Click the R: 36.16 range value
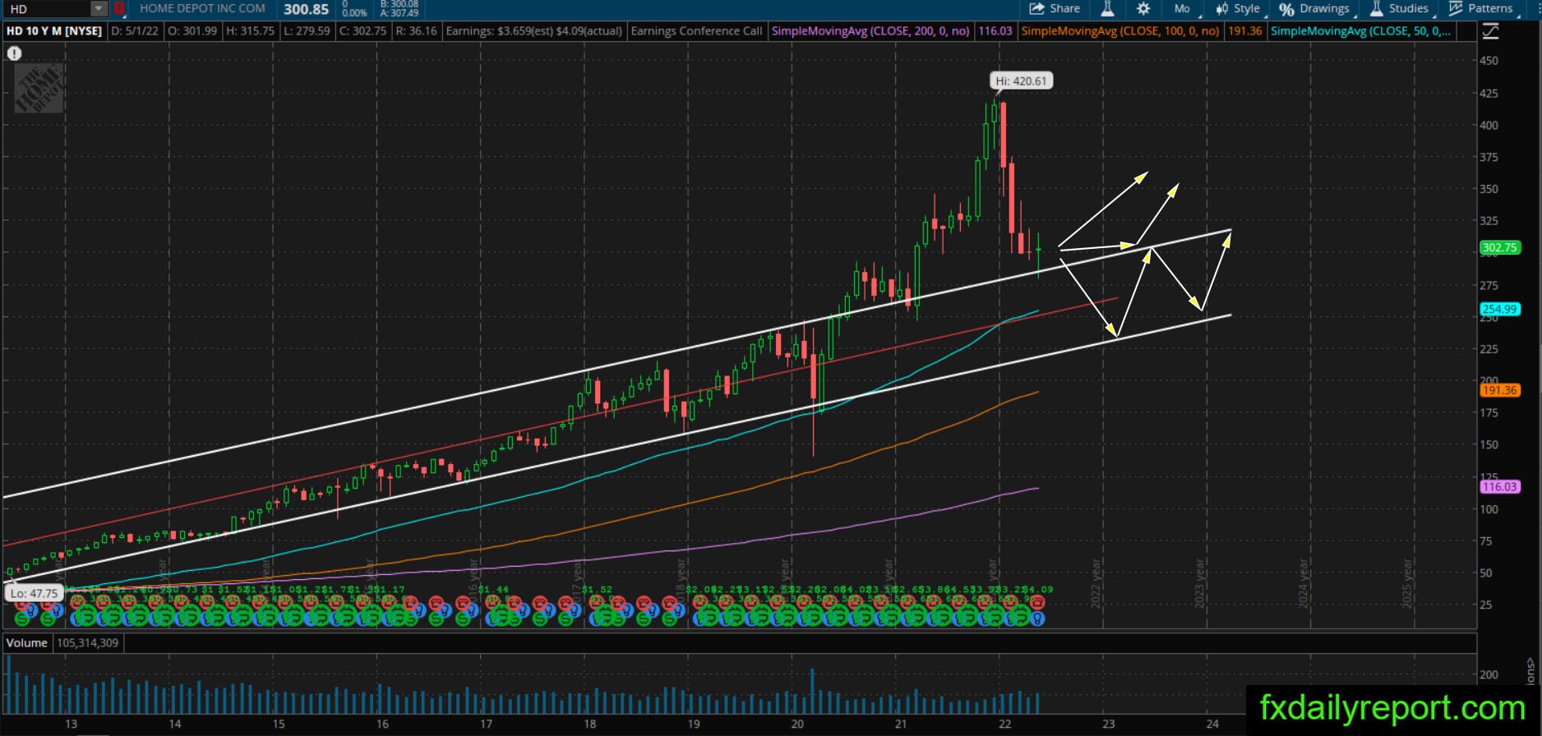The width and height of the screenshot is (1542, 736). (x=416, y=31)
